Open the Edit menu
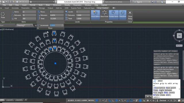The image size is (184, 103). pos(11,5)
